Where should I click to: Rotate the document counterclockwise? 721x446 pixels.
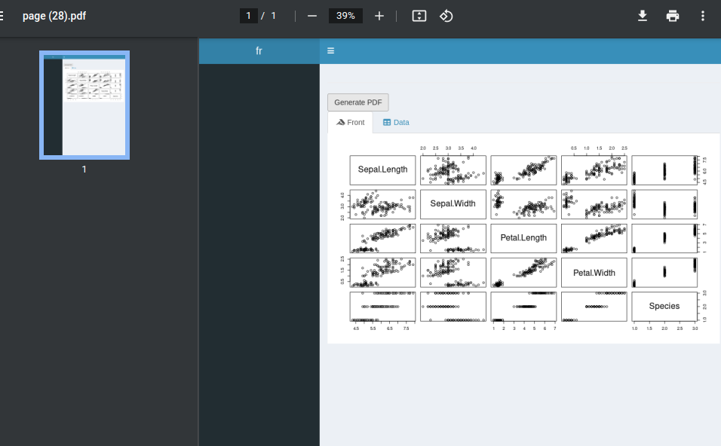[446, 16]
